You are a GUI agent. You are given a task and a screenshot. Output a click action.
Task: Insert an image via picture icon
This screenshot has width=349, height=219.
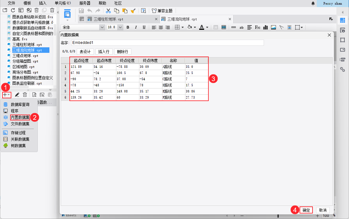point(273,27)
